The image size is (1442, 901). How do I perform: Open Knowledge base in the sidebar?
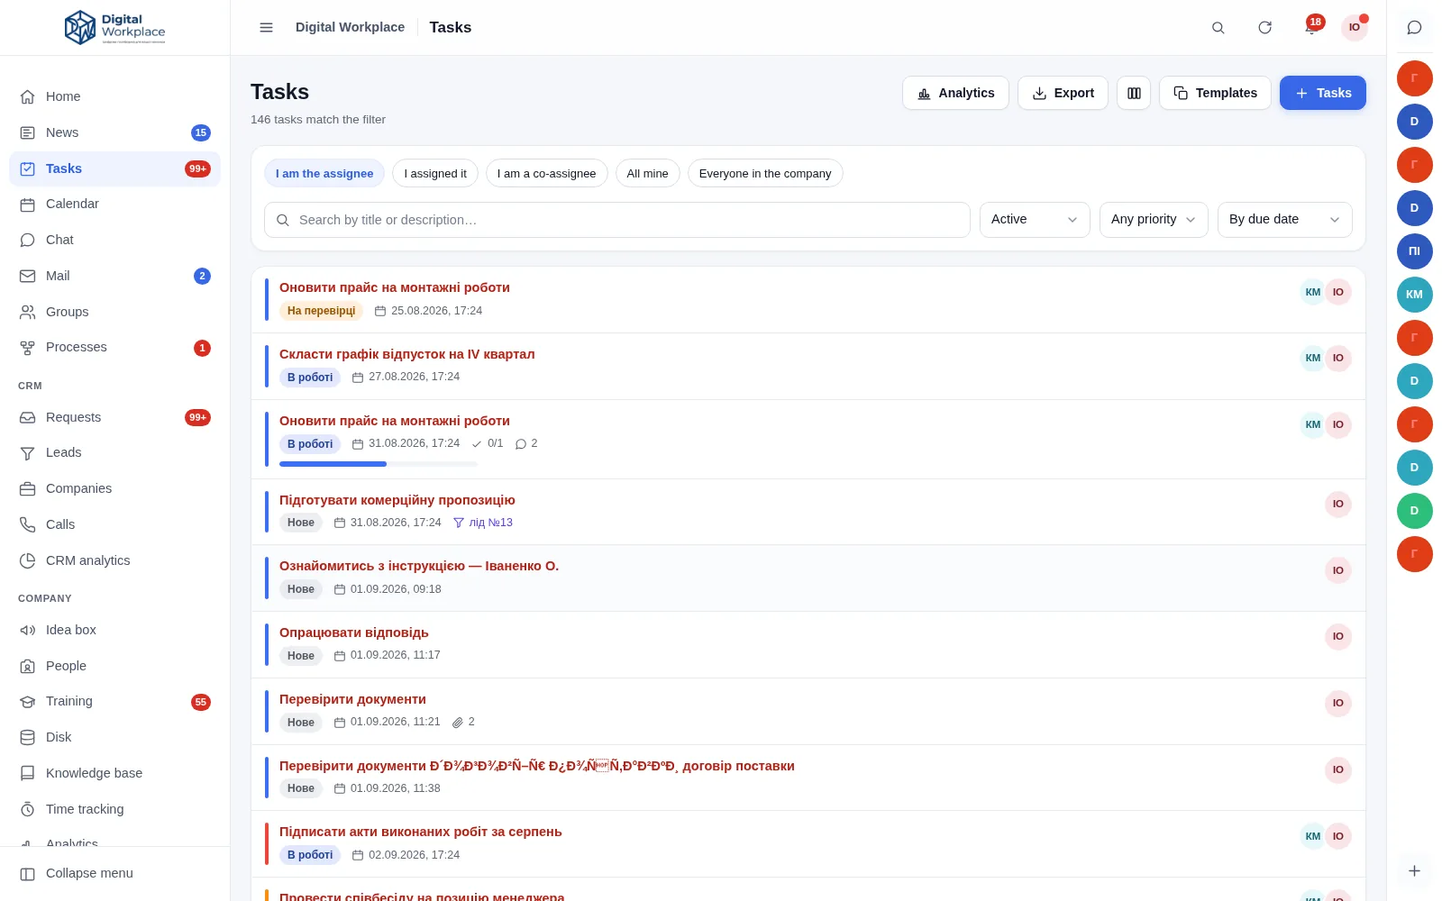click(114, 773)
